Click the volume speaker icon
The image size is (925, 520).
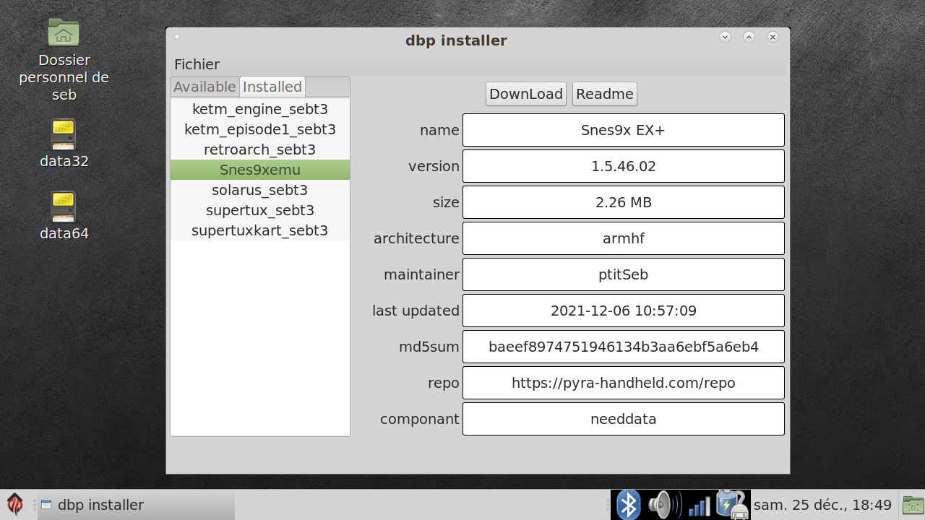tap(663, 505)
